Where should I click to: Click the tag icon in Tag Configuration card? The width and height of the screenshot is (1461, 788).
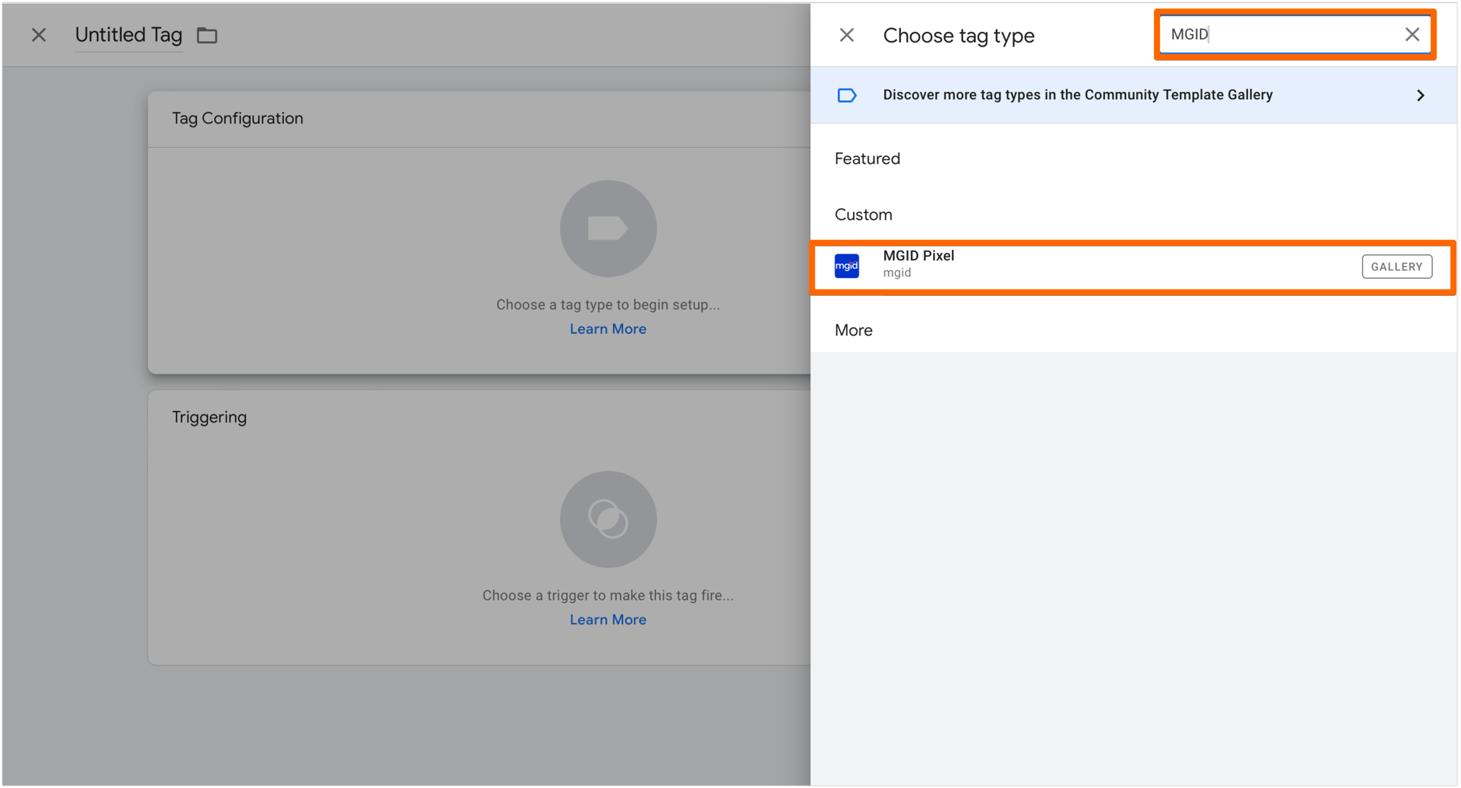(607, 228)
